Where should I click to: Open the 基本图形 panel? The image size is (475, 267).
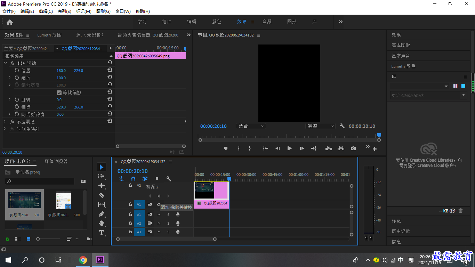click(x=401, y=45)
